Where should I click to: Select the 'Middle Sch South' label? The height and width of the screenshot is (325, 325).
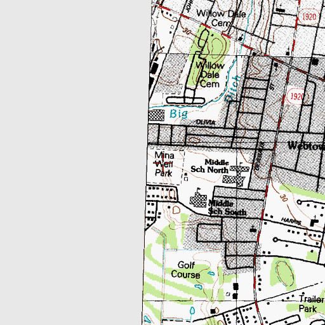227,208
